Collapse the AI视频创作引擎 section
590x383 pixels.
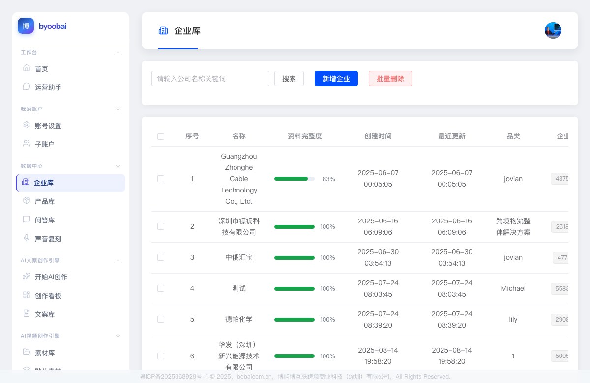118,336
